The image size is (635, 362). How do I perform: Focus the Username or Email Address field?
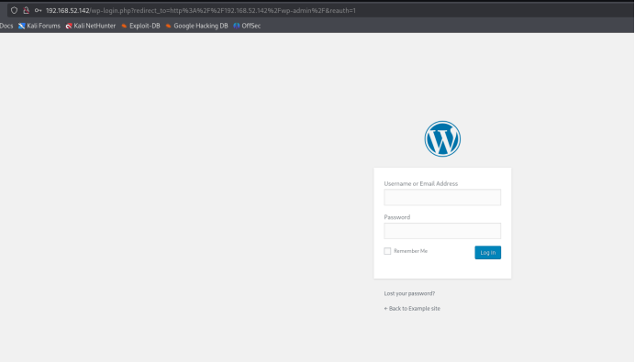tap(442, 197)
